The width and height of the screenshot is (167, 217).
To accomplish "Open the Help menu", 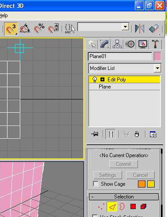I will [x=4, y=15].
